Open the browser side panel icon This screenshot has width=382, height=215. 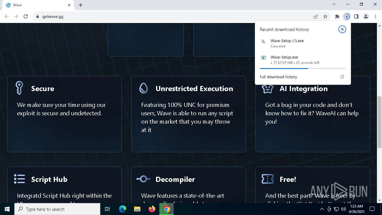[x=356, y=16]
